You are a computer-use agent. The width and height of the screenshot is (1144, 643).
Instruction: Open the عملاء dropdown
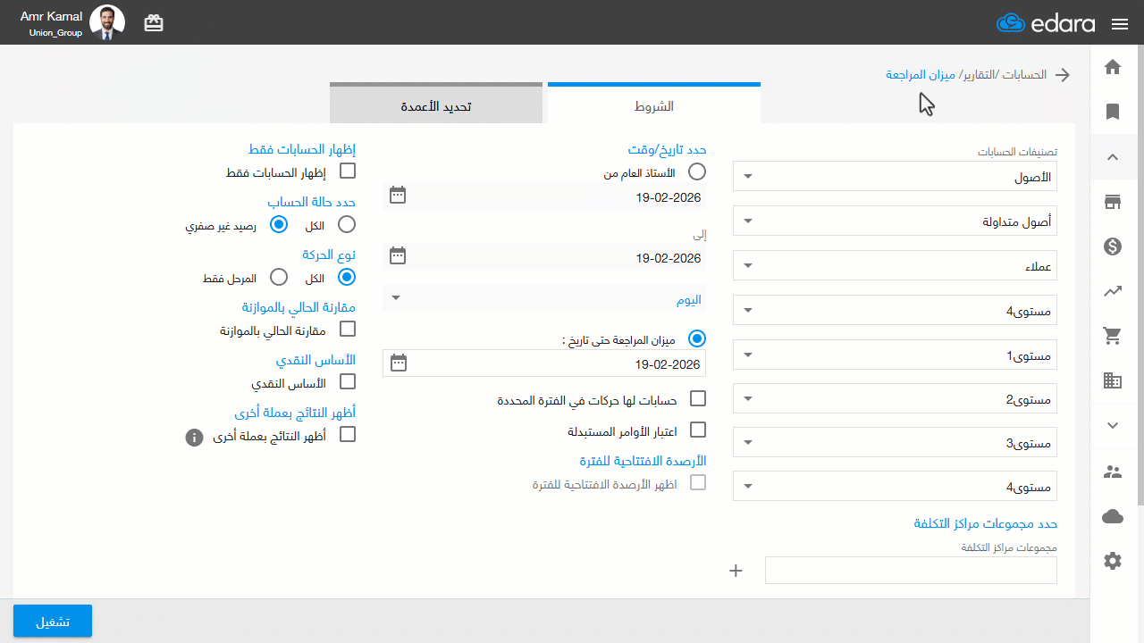click(x=895, y=265)
